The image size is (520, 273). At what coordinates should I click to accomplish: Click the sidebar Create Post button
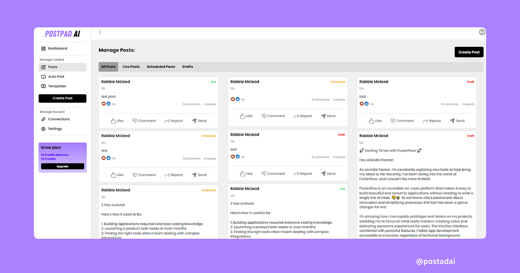pyautogui.click(x=62, y=98)
